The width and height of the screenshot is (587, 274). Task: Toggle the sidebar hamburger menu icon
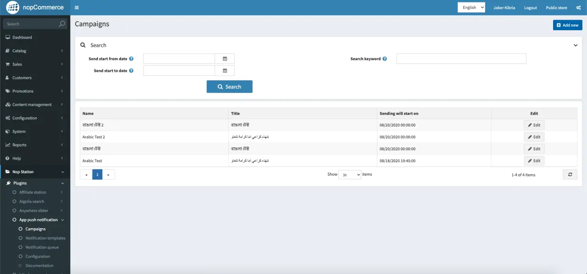(x=77, y=8)
